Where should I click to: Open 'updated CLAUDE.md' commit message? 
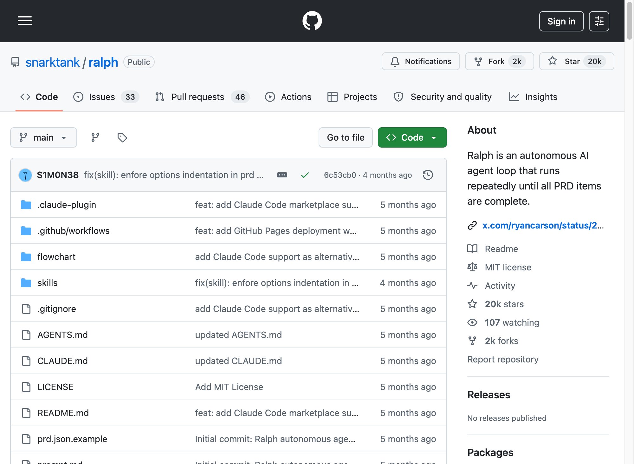pos(238,361)
